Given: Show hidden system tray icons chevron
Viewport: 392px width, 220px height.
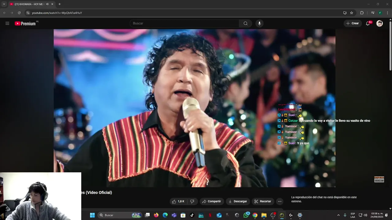Looking at the screenshot, I should pos(338,215).
